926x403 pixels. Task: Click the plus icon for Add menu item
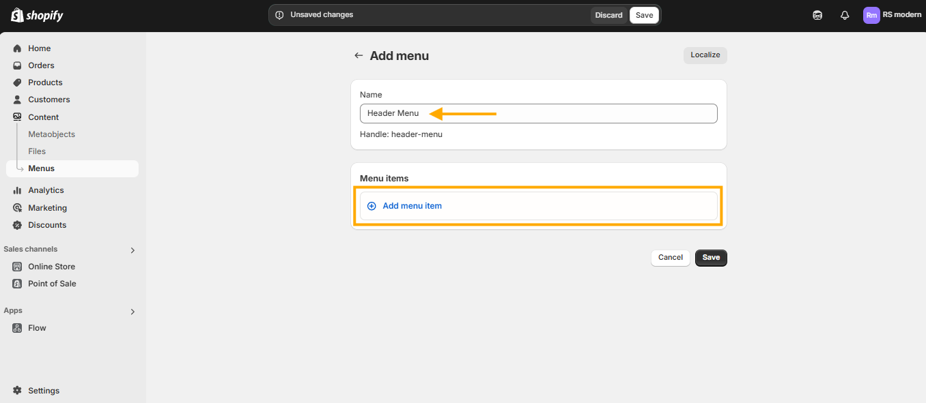[x=371, y=206]
